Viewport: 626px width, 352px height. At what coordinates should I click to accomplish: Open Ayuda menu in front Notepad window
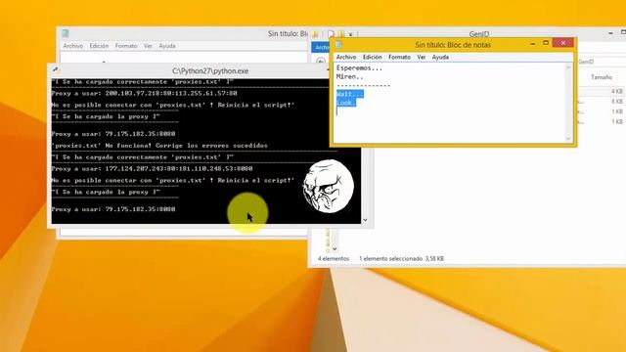click(440, 58)
